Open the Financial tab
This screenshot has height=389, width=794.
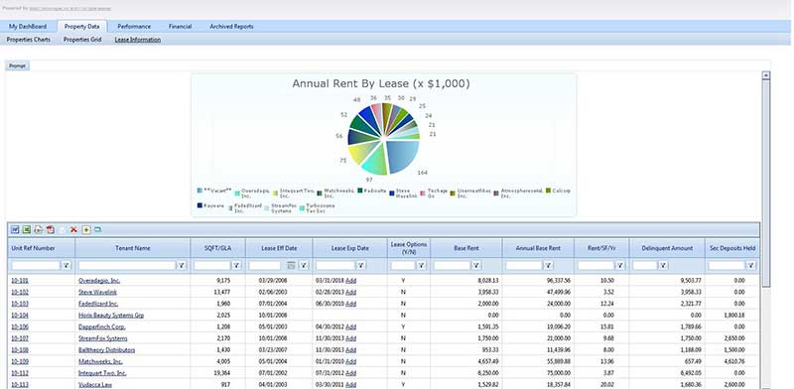181,27
